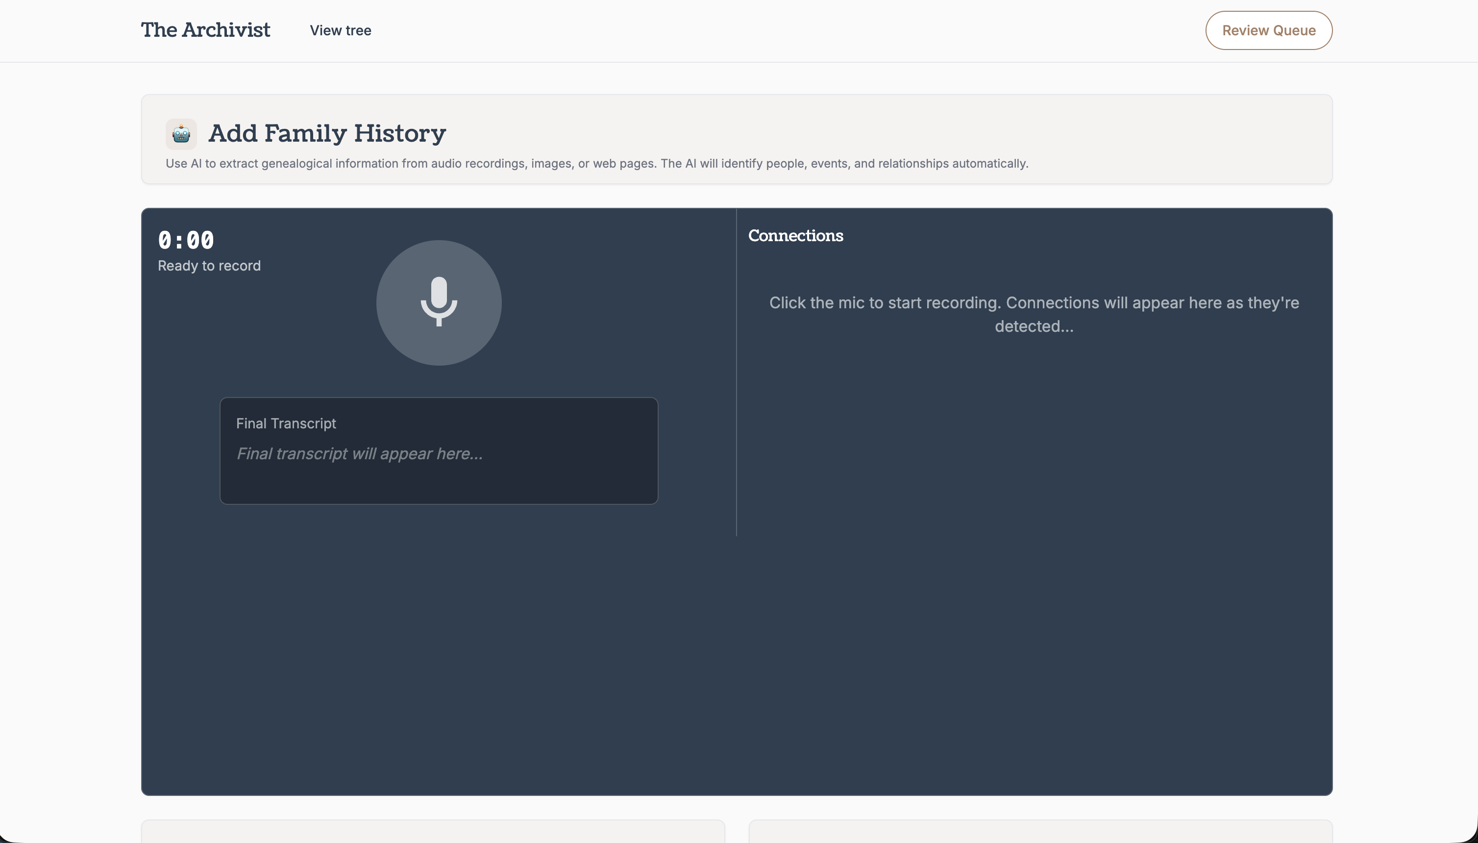Click the Final Transcript label

[286, 423]
